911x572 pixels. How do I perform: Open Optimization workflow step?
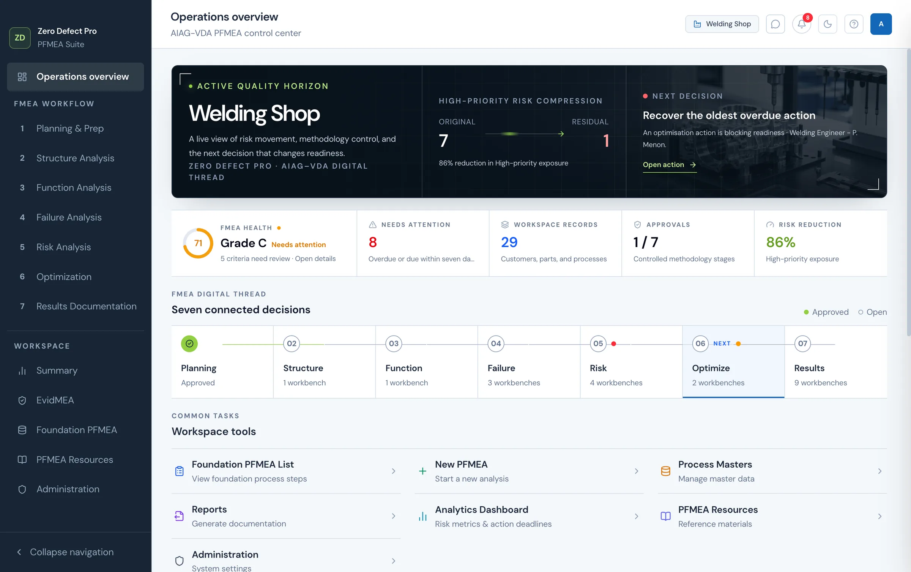(75, 277)
